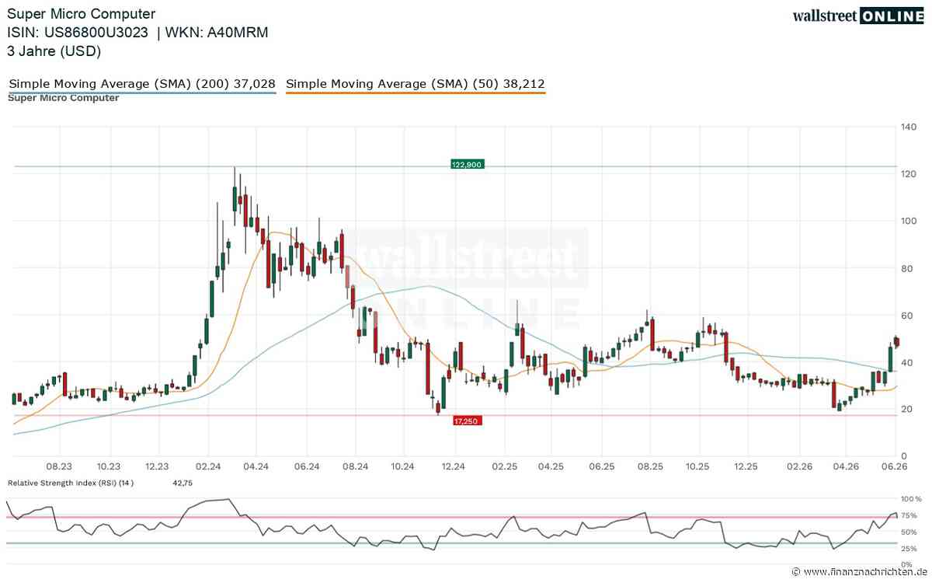
Task: Click the 140 price axis label
Action: click(909, 127)
